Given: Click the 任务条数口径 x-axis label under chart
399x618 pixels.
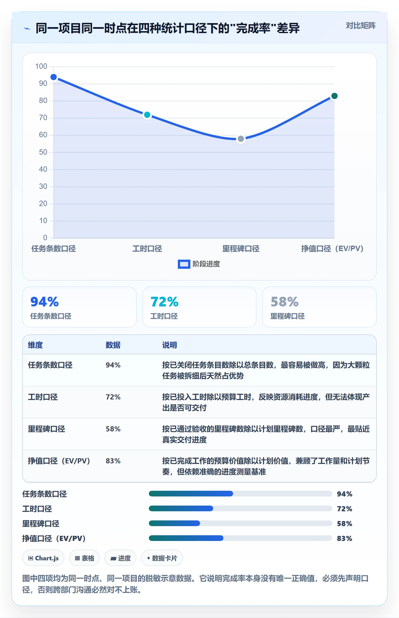Looking at the screenshot, I should pyautogui.click(x=54, y=249).
